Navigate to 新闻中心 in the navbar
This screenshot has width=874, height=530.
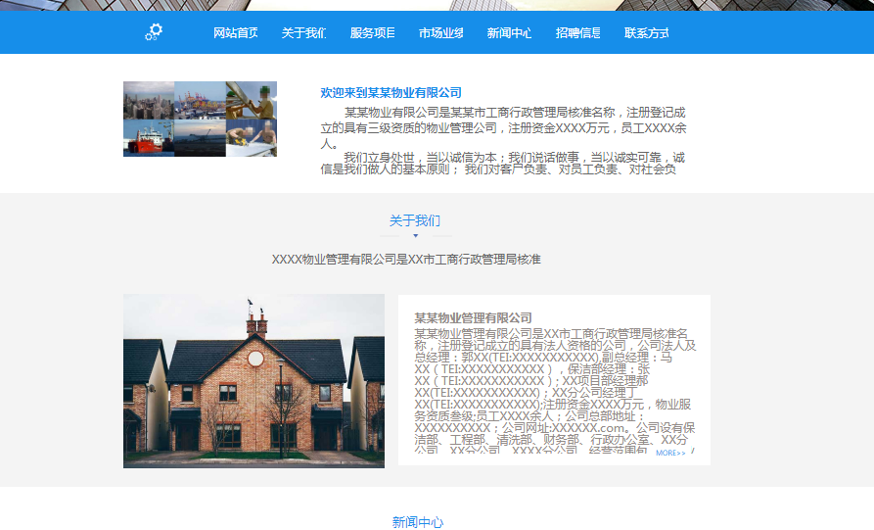[510, 33]
